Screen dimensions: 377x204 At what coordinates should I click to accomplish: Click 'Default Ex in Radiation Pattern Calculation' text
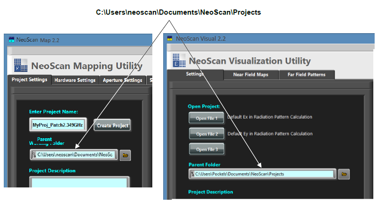270,117
